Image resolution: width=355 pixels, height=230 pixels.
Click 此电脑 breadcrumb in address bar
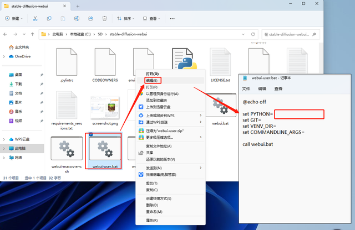click(58, 34)
